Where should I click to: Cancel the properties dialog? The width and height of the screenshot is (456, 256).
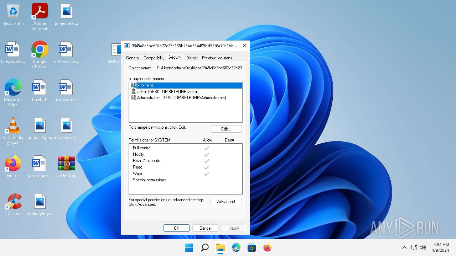(206, 228)
